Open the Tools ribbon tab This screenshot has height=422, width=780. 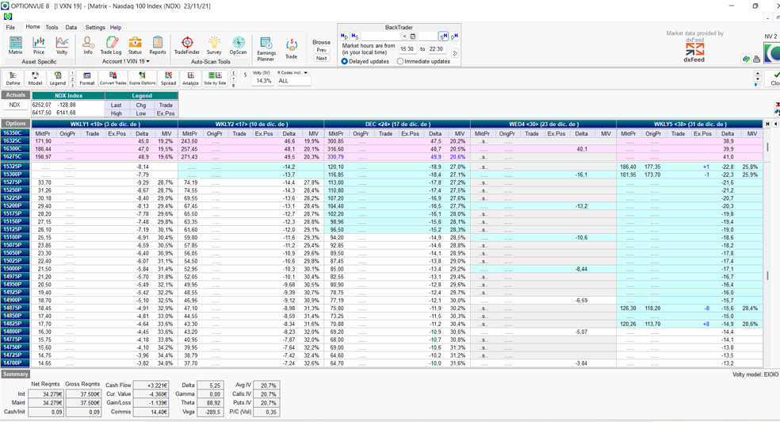52,28
